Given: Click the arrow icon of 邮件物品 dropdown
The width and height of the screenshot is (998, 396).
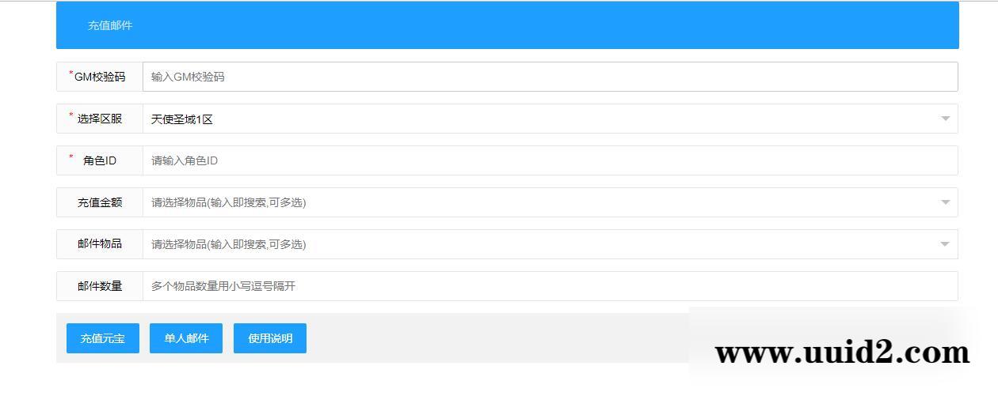Looking at the screenshot, I should 945,244.
